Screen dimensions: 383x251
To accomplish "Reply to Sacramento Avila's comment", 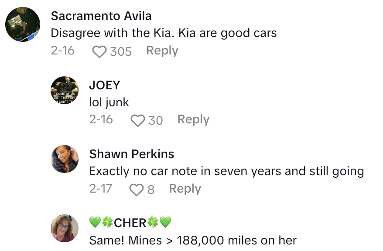I will point(162,51).
